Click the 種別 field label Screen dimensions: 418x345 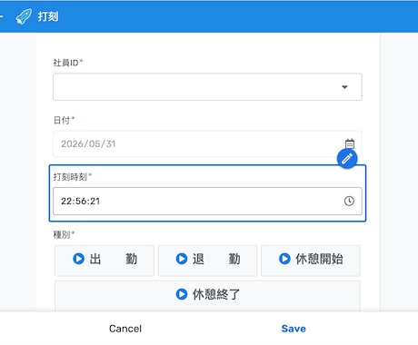click(62, 234)
